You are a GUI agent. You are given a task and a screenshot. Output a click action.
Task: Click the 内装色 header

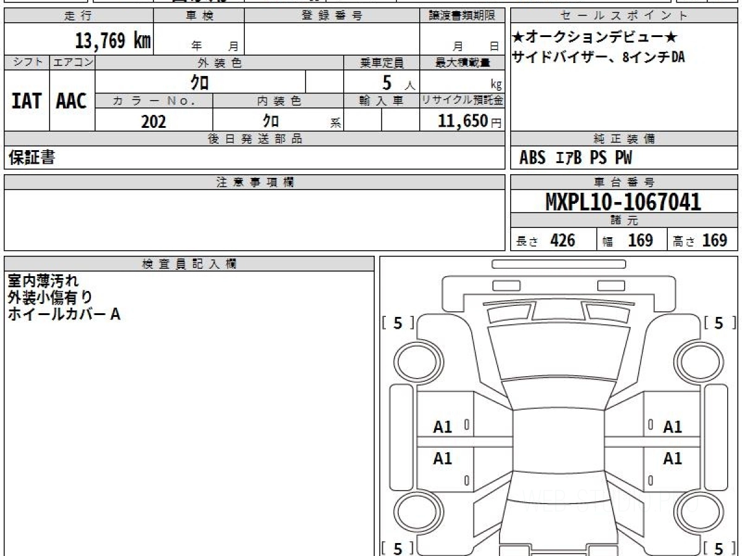[278, 101]
